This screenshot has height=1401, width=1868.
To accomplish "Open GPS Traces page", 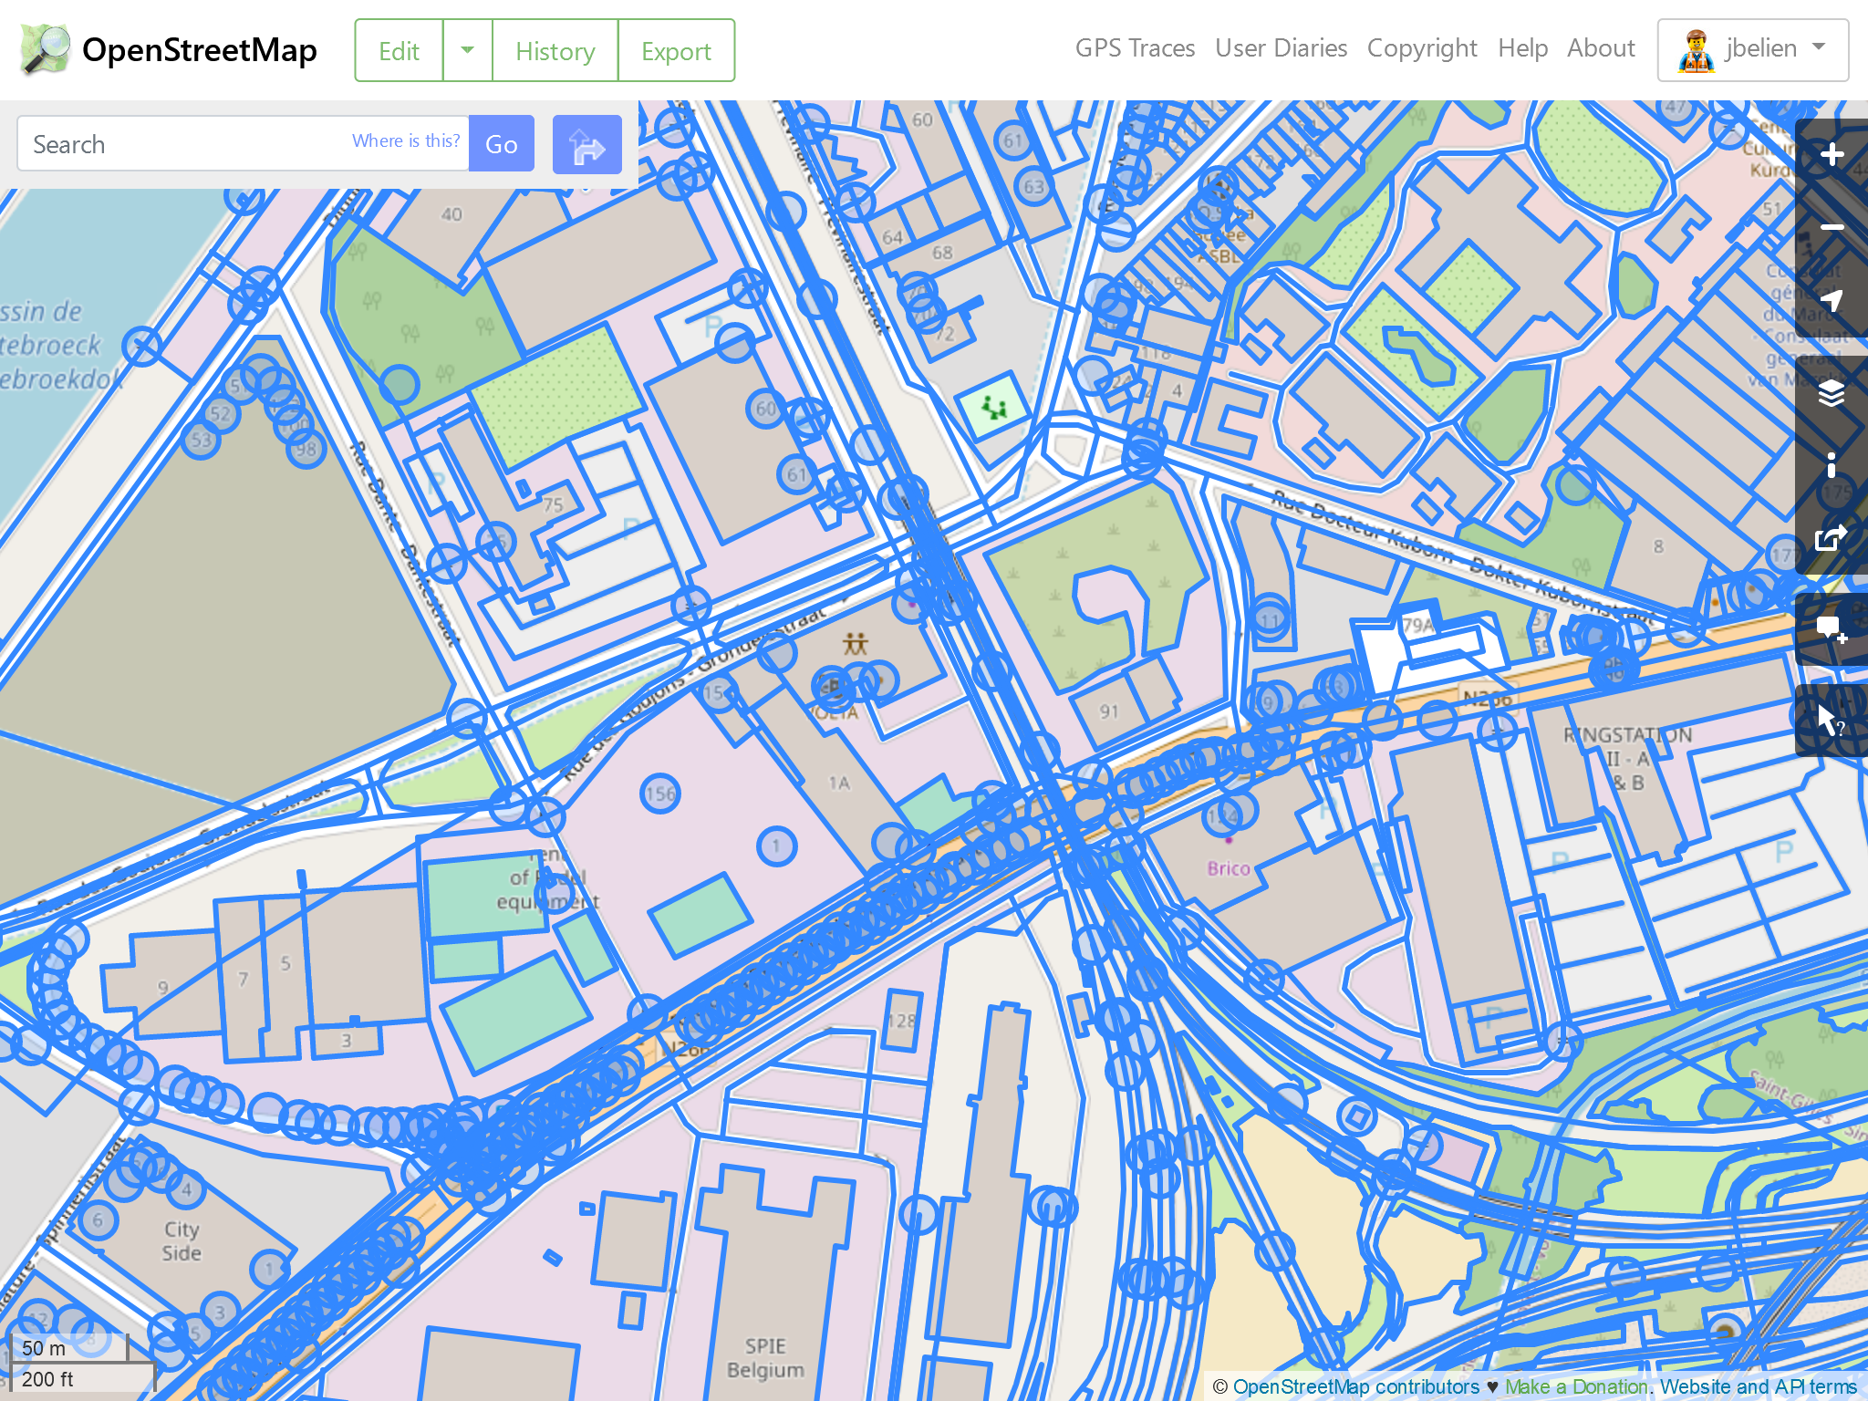I will point(1135,48).
